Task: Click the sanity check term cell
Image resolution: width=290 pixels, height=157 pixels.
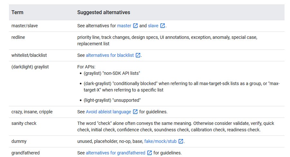Action: click(x=24, y=123)
